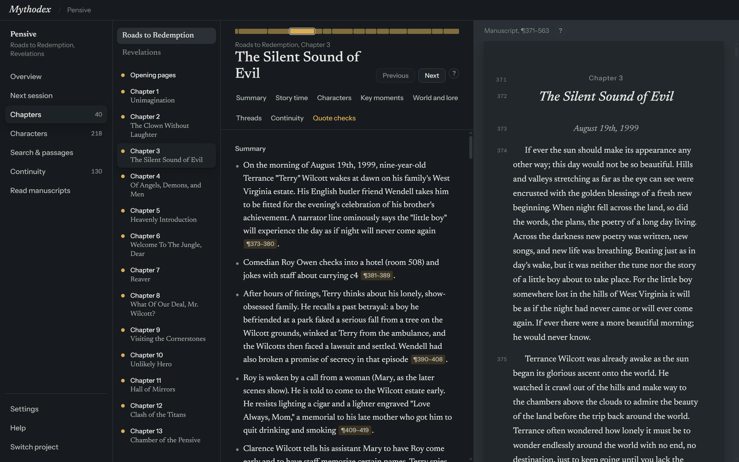739x462 pixels.
Task: Open sidebar Continuity with 130 count
Action: click(56, 171)
